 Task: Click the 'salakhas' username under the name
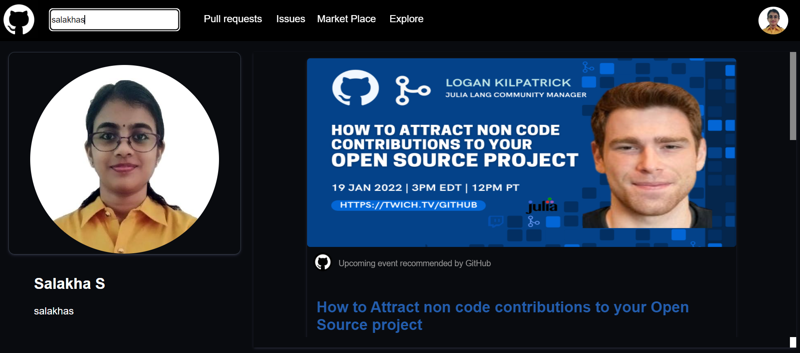pos(54,311)
